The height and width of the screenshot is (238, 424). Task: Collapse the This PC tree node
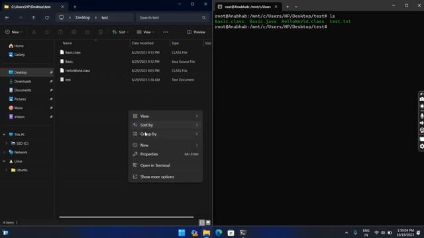point(4,134)
